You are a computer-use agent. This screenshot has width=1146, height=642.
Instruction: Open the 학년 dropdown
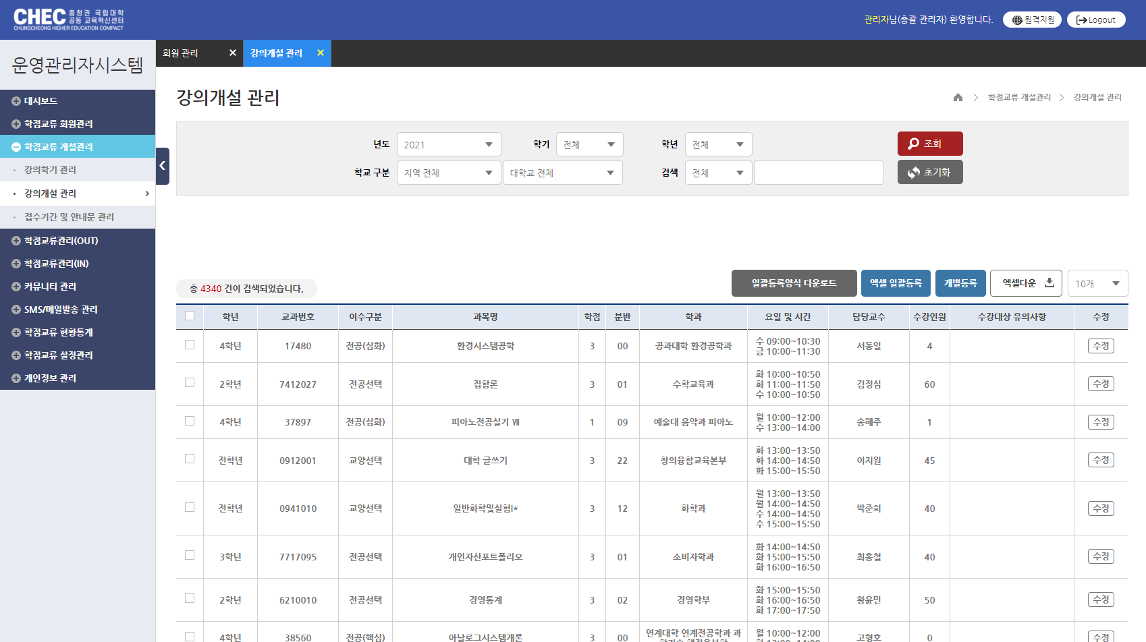tap(718, 145)
